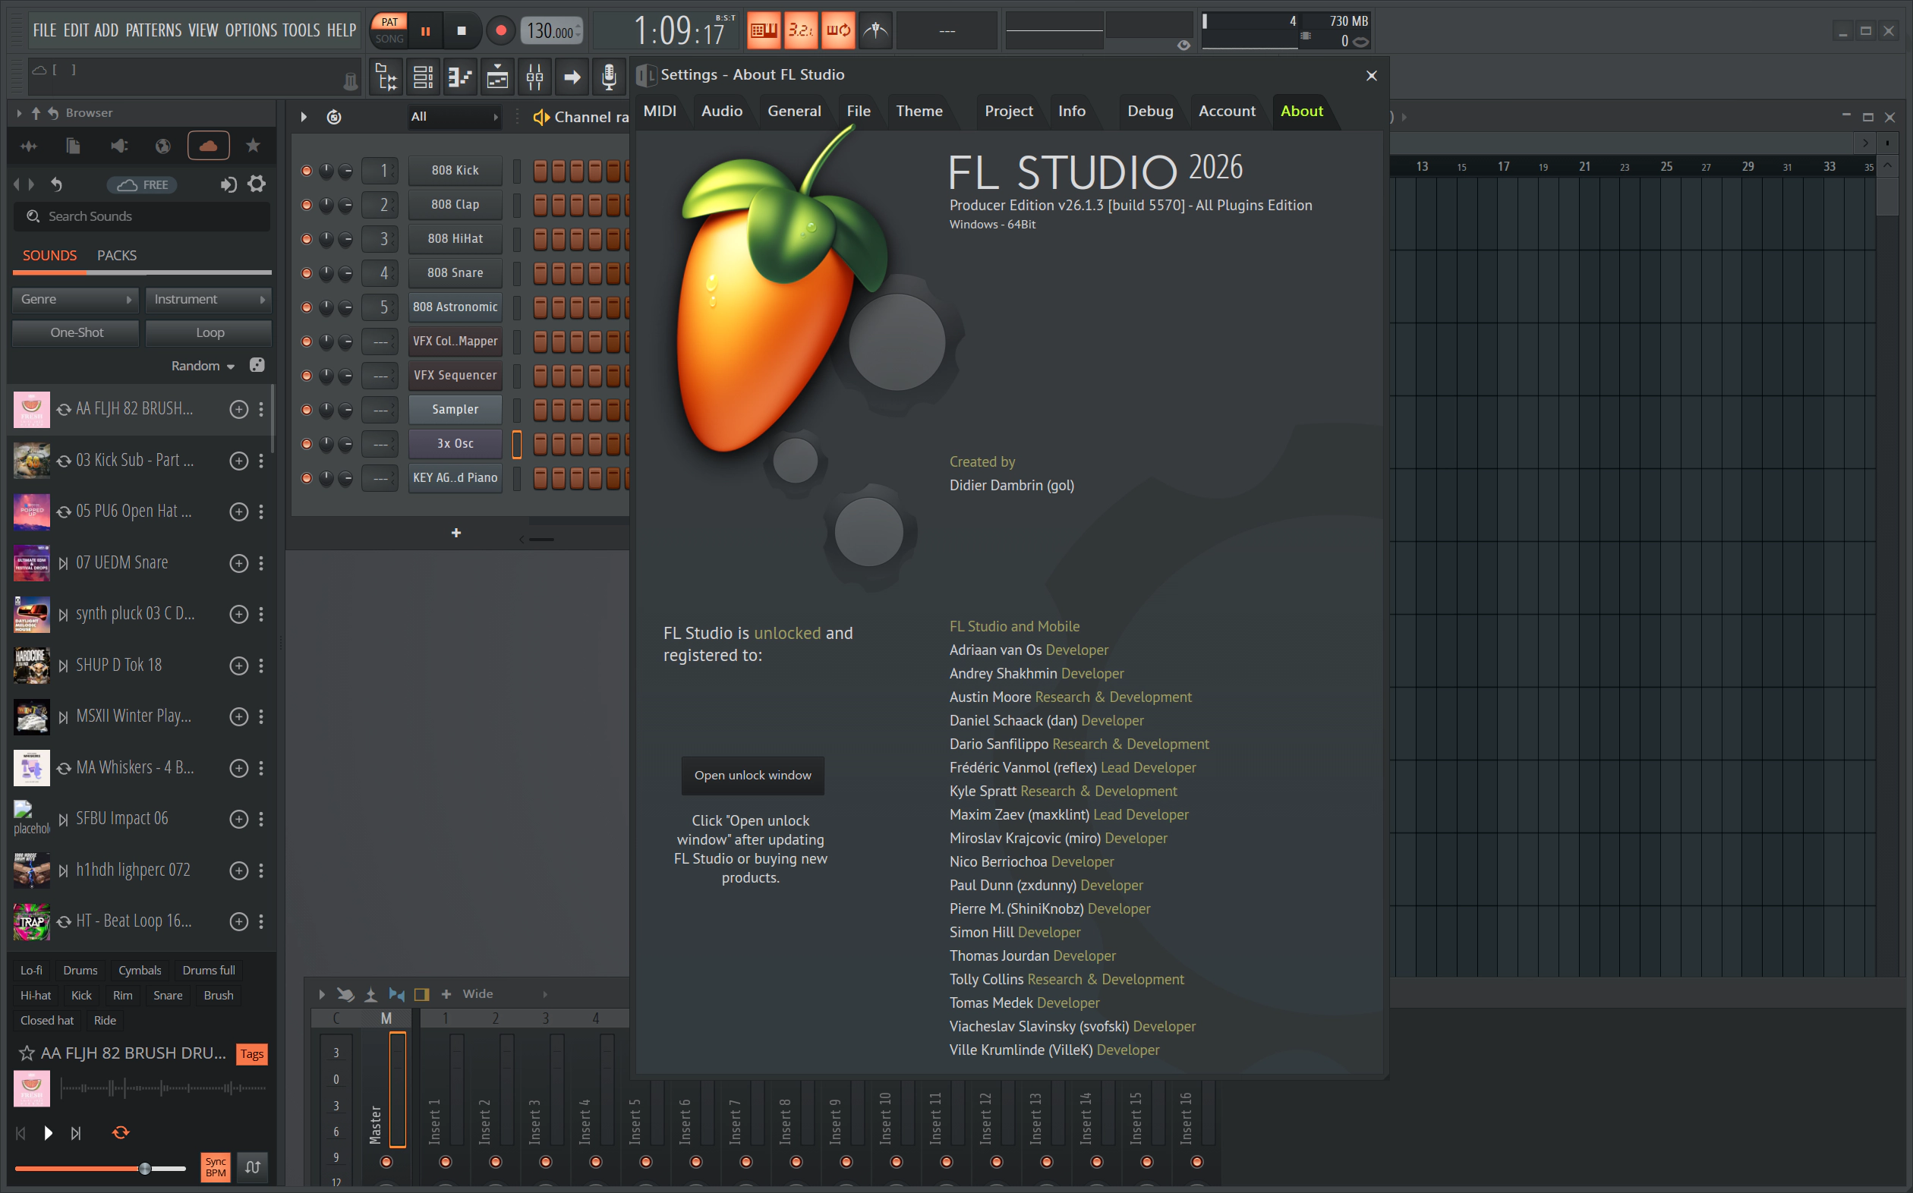The height and width of the screenshot is (1193, 1913).
Task: Stop playback with the stop button
Action: coord(462,32)
